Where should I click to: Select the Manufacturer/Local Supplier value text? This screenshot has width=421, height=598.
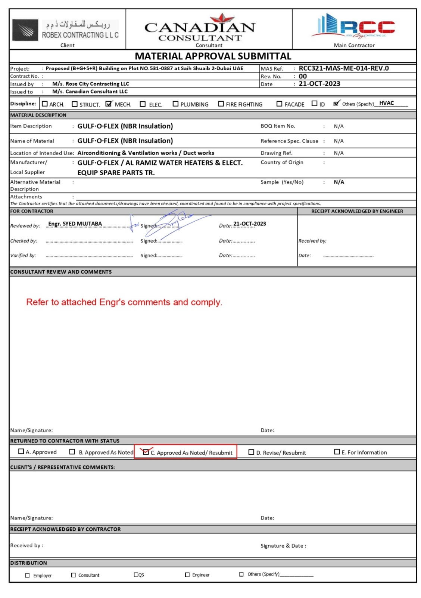click(160, 168)
